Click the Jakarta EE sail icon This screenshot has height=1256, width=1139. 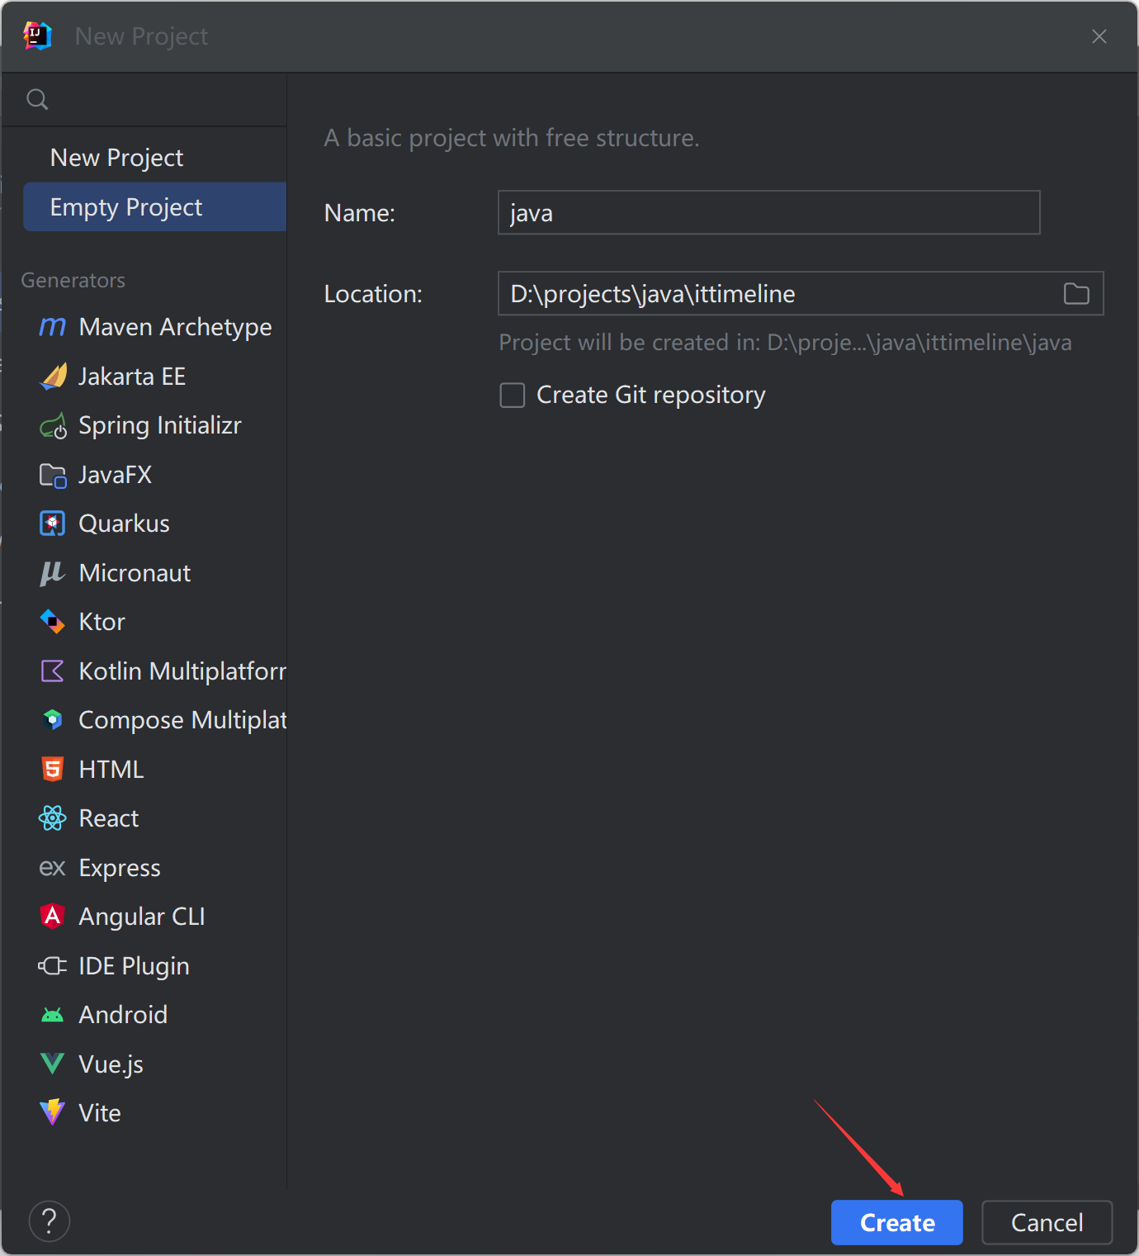pos(53,377)
